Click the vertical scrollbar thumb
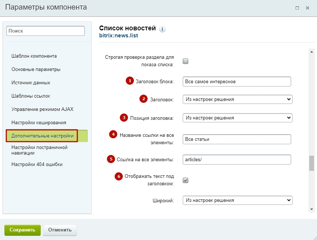This screenshot has height=240, width=317. [311, 163]
